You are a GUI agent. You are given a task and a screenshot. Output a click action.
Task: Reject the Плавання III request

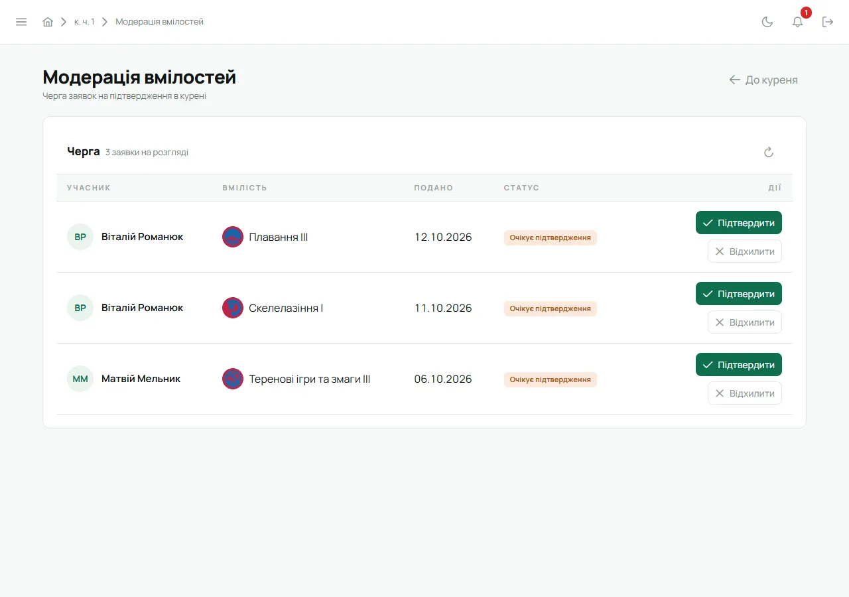[x=745, y=251]
